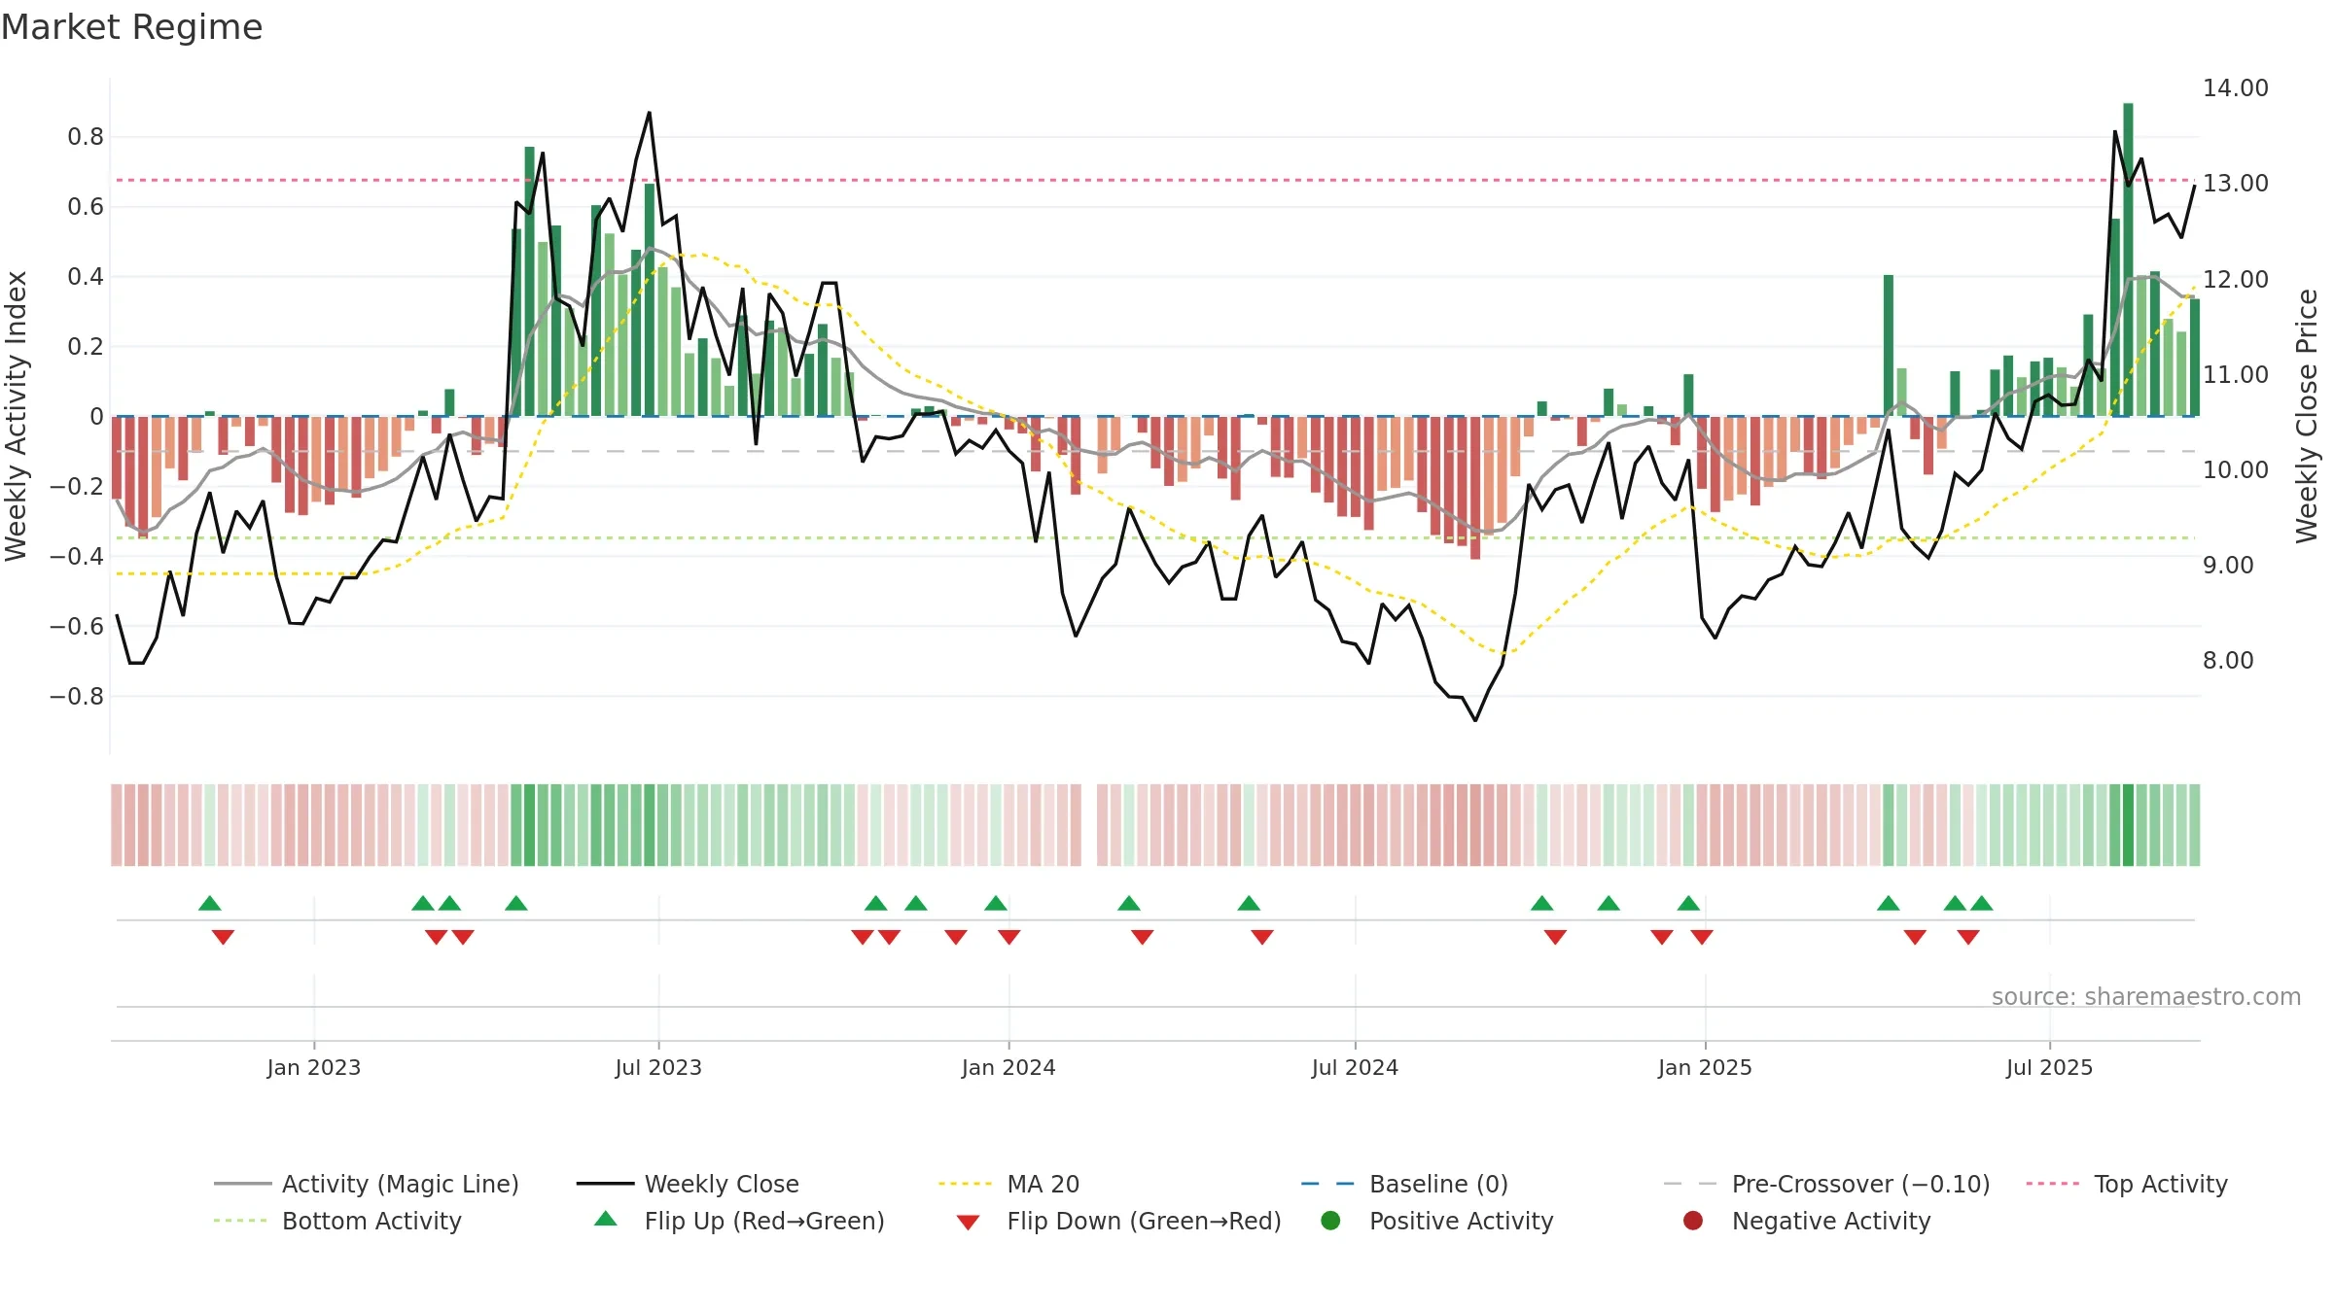
Task: Toggle the Flip Down (Green→Red) legend entry
Action: tap(1118, 1221)
